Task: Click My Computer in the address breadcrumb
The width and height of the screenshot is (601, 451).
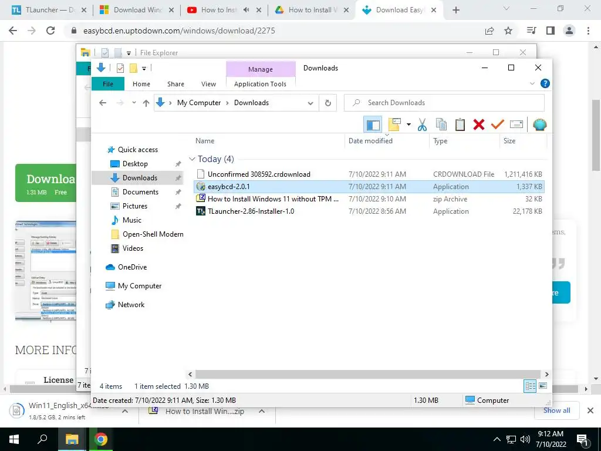Action: 199,103
